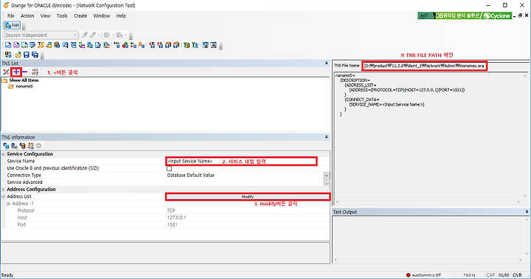
Task: Click the disabled connect plug icon
Action: [x=85, y=35]
